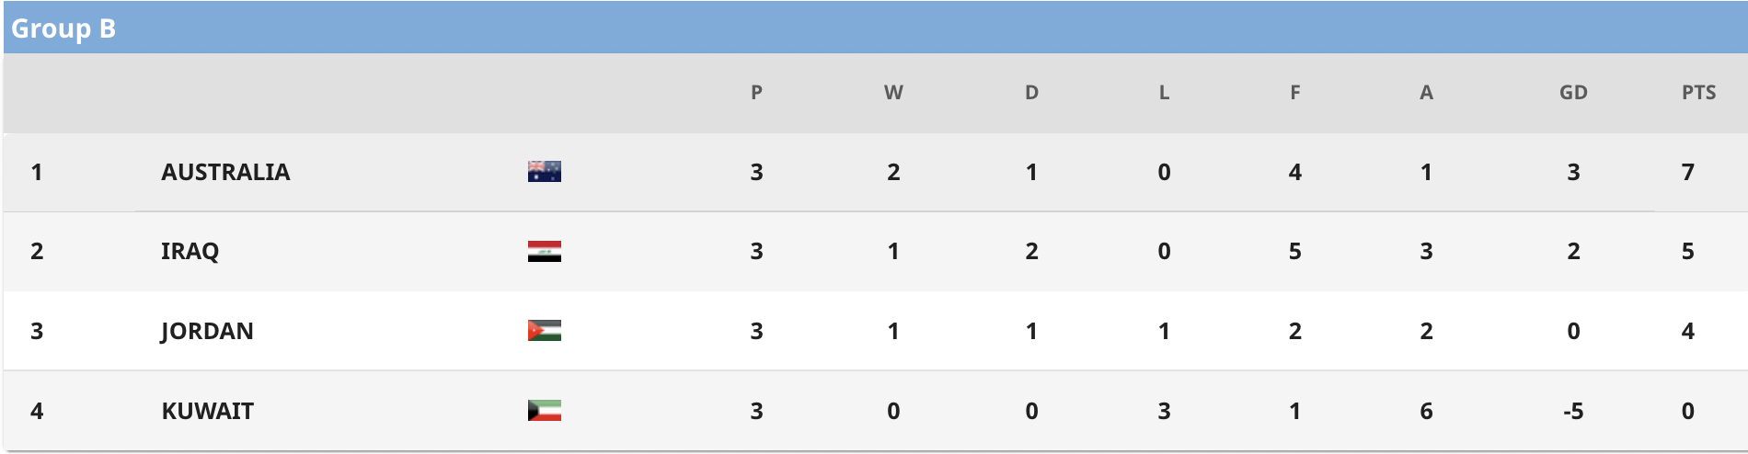Click the Jordan flag icon
The image size is (1748, 454).
pyautogui.click(x=544, y=331)
